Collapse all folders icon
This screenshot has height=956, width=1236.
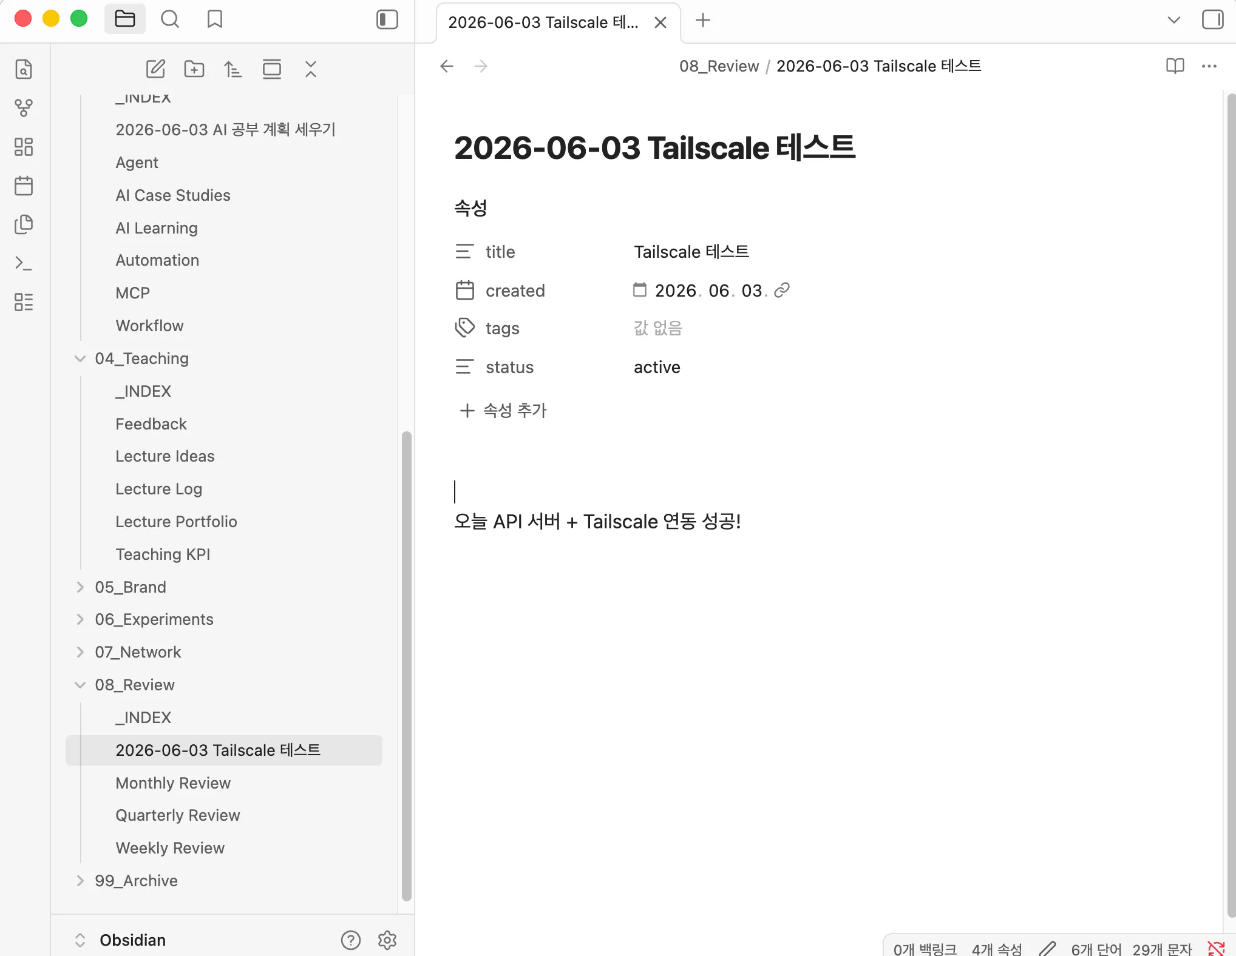(311, 69)
